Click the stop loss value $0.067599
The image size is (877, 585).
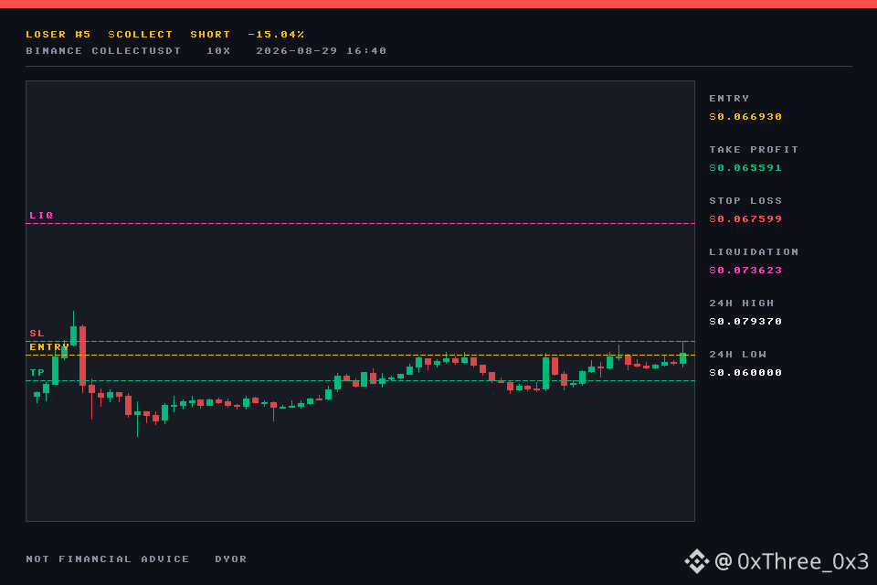click(745, 218)
